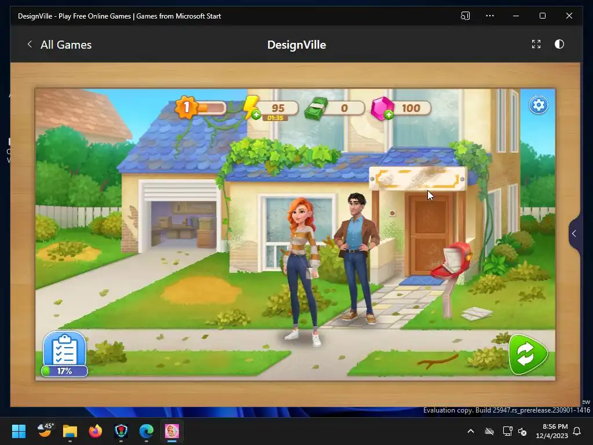The image size is (593, 445).
Task: Open the clock showing 8:56 PM
Action: tap(552, 431)
